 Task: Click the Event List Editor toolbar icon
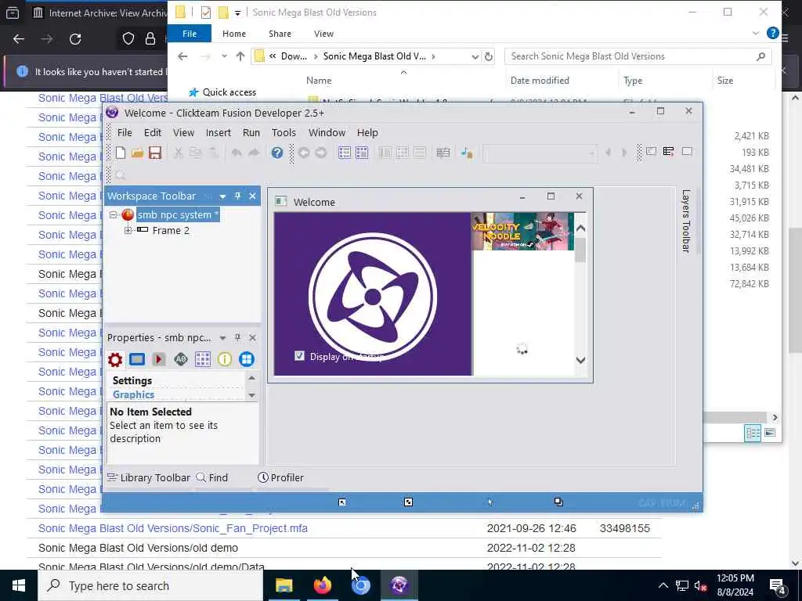click(443, 153)
